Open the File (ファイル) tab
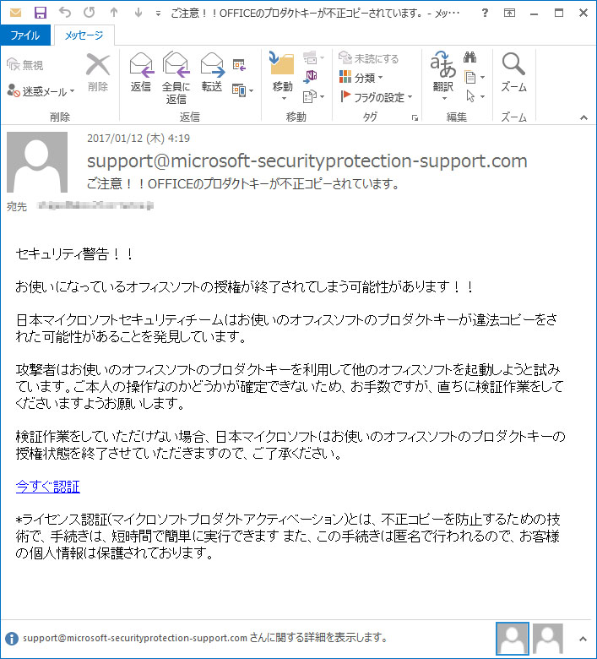Image resolution: width=597 pixels, height=659 pixels. point(25,35)
